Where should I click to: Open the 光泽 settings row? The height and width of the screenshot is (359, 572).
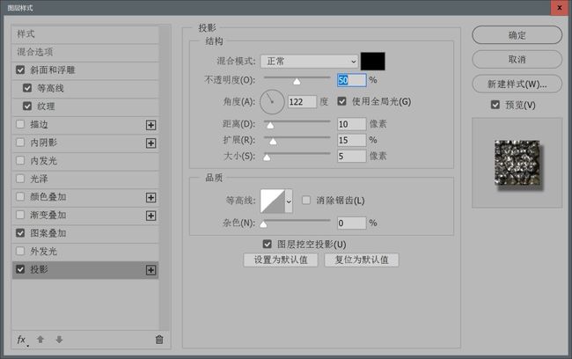[85, 179]
